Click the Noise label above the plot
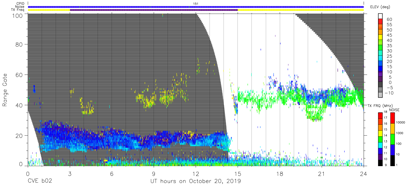This screenshot has height=188, width=409. click(20, 7)
